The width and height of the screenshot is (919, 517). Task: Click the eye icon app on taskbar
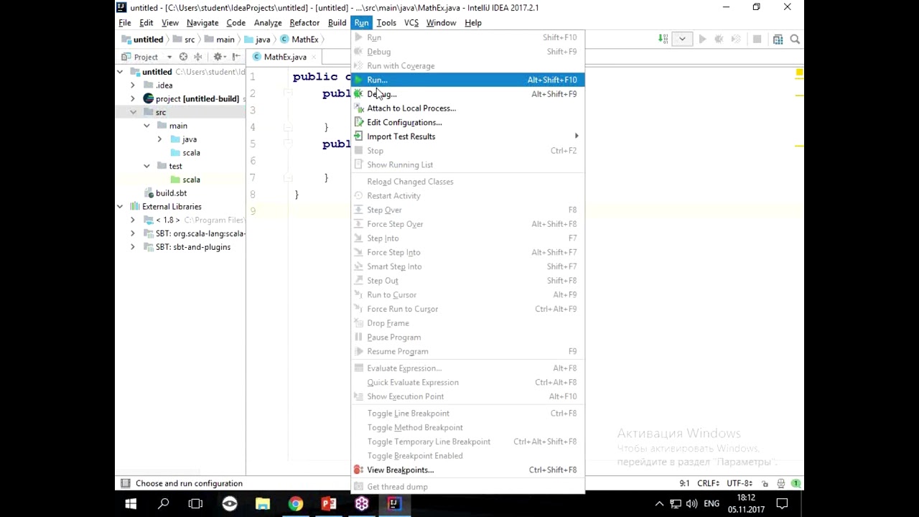230,503
